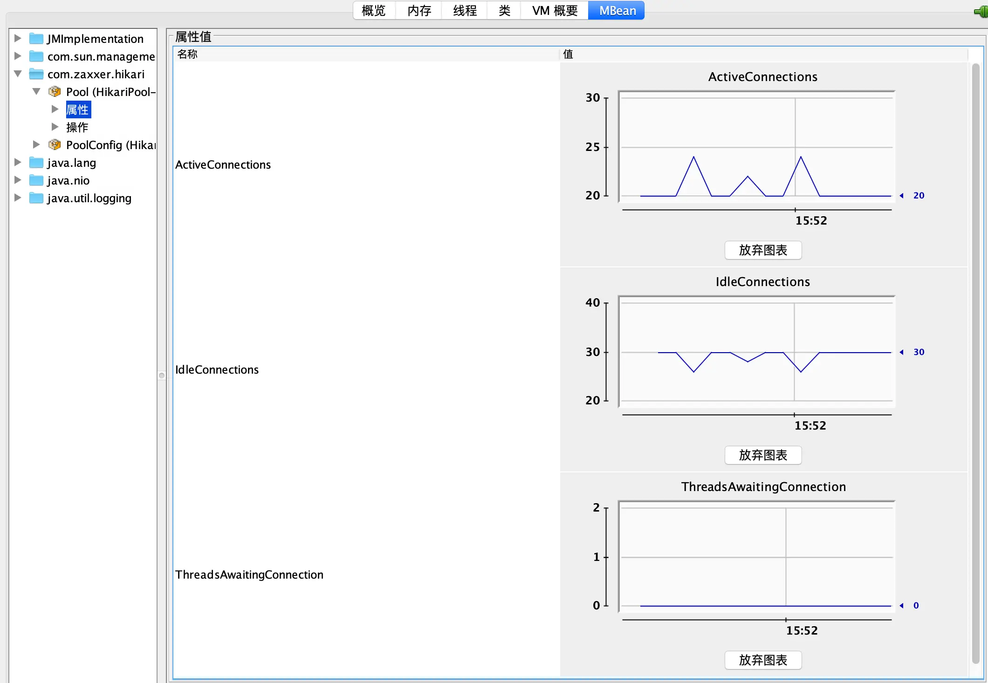Click the java.lang folder icon

[x=36, y=163]
